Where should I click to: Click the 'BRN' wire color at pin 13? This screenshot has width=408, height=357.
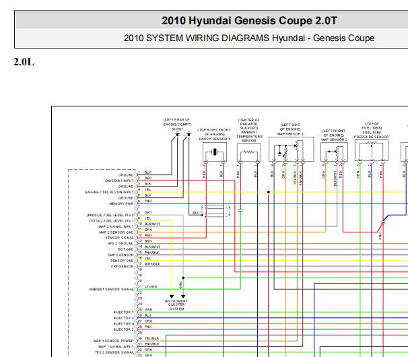point(148,241)
